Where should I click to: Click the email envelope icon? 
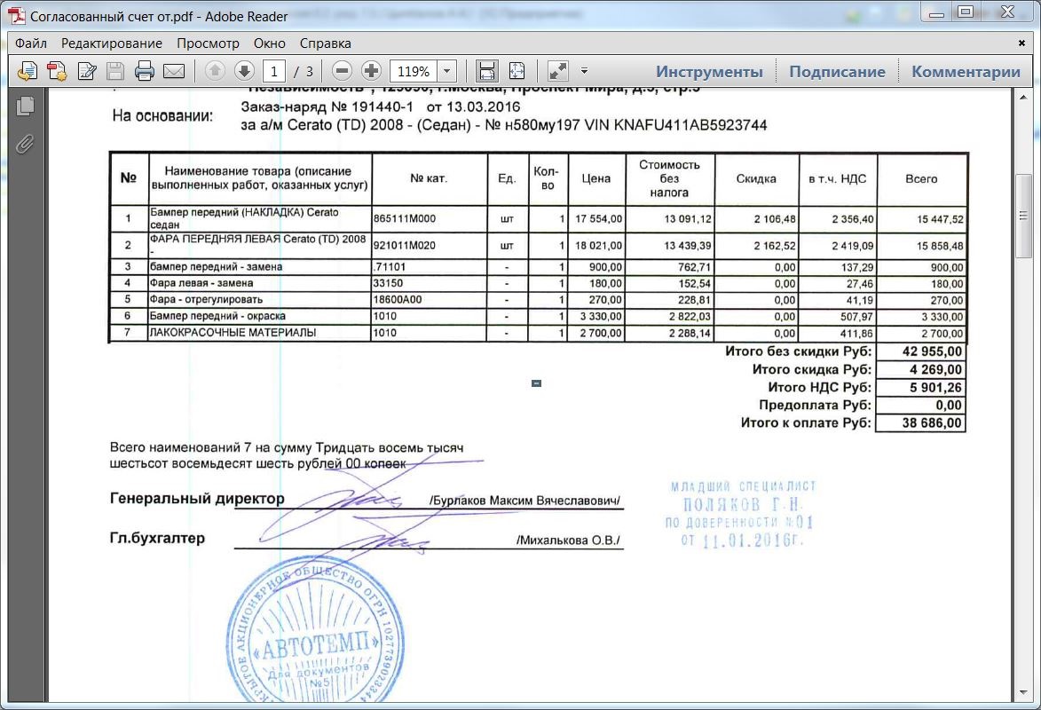pyautogui.click(x=174, y=71)
